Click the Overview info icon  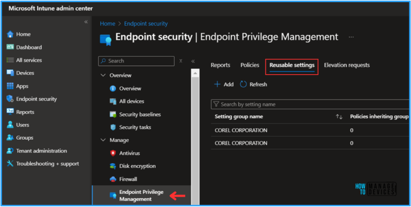click(113, 88)
